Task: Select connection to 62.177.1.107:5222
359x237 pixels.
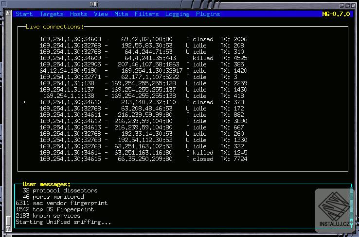Action: [x=139, y=77]
